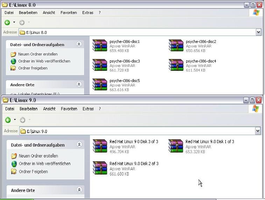
Task: Select the psyche-i386-disc3 WinRAR archive icon
Action: click(x=100, y=65)
